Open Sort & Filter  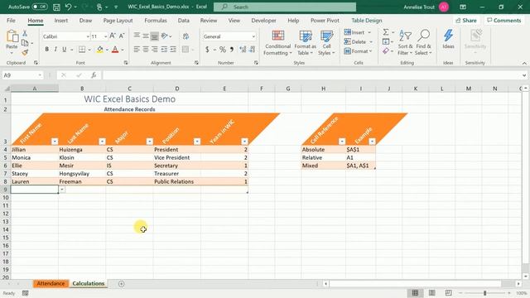tap(405, 43)
